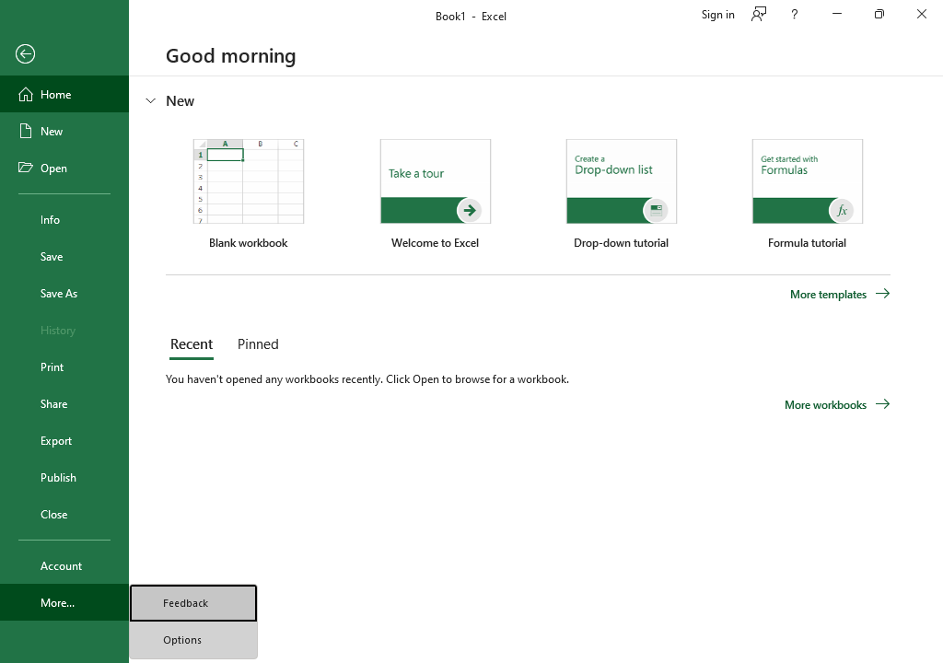This screenshot has width=943, height=663.
Task: Switch to the Pinned tab
Action: (x=258, y=344)
